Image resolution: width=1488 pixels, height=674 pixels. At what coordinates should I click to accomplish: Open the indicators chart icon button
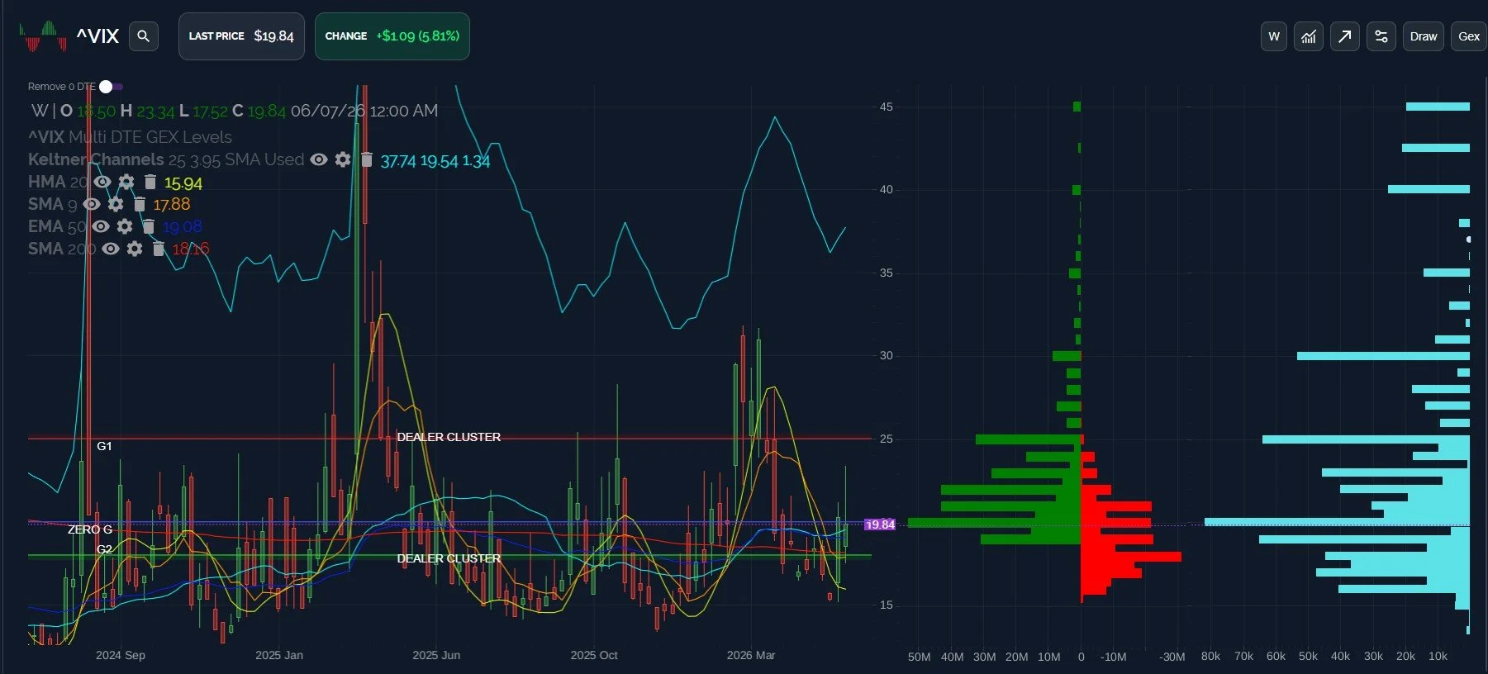[1309, 36]
